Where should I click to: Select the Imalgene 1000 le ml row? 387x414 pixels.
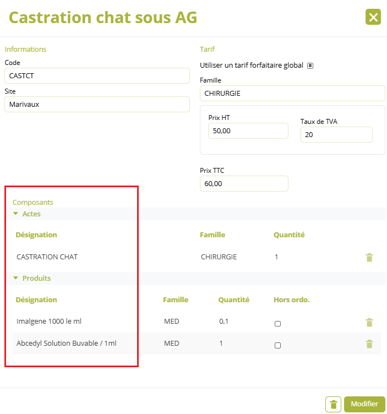point(197,322)
